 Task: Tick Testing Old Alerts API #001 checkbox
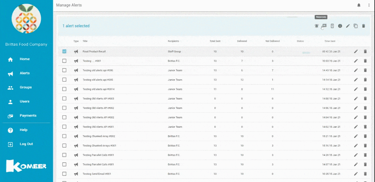coord(64,127)
